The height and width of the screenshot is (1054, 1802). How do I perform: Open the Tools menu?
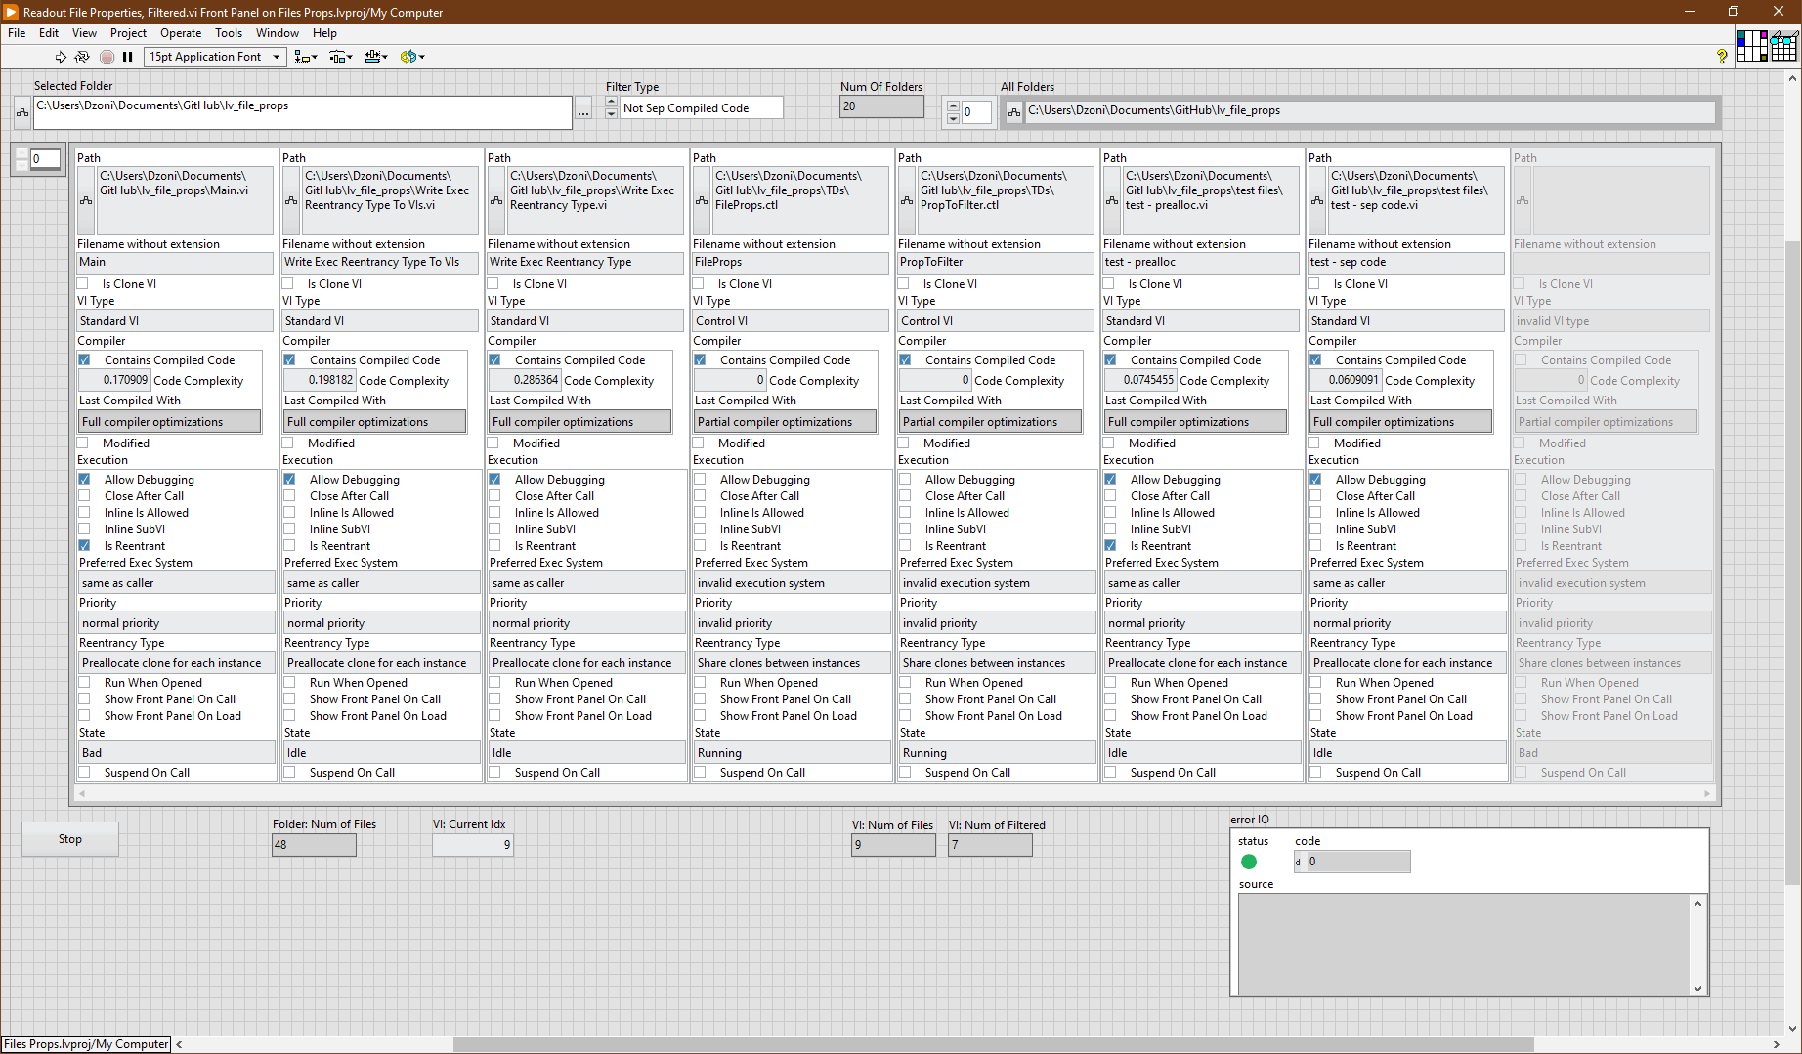point(229,33)
